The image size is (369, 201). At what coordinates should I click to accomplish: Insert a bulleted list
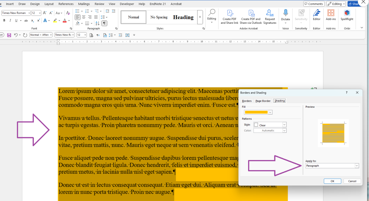[77, 11]
